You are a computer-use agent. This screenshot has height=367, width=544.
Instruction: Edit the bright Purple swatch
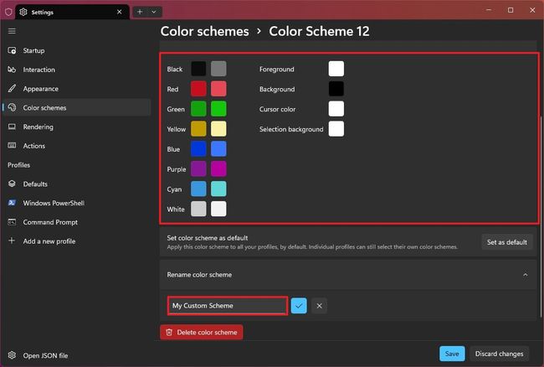point(218,168)
